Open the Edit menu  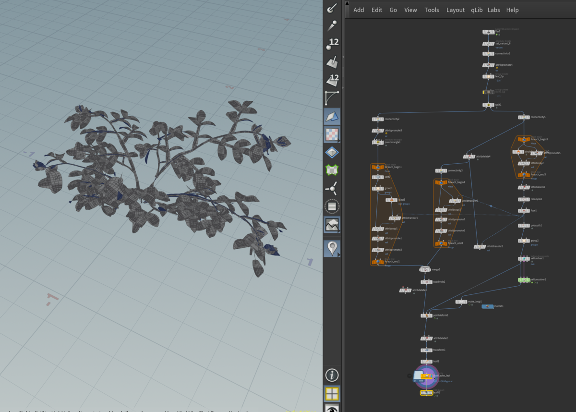[377, 10]
